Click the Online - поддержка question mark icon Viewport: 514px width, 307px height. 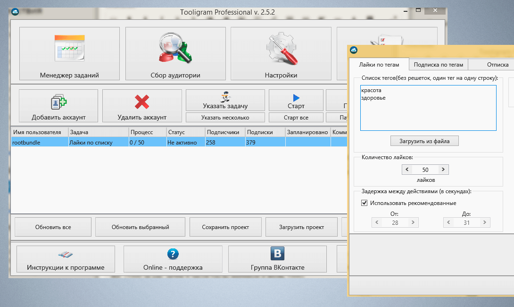point(173,254)
